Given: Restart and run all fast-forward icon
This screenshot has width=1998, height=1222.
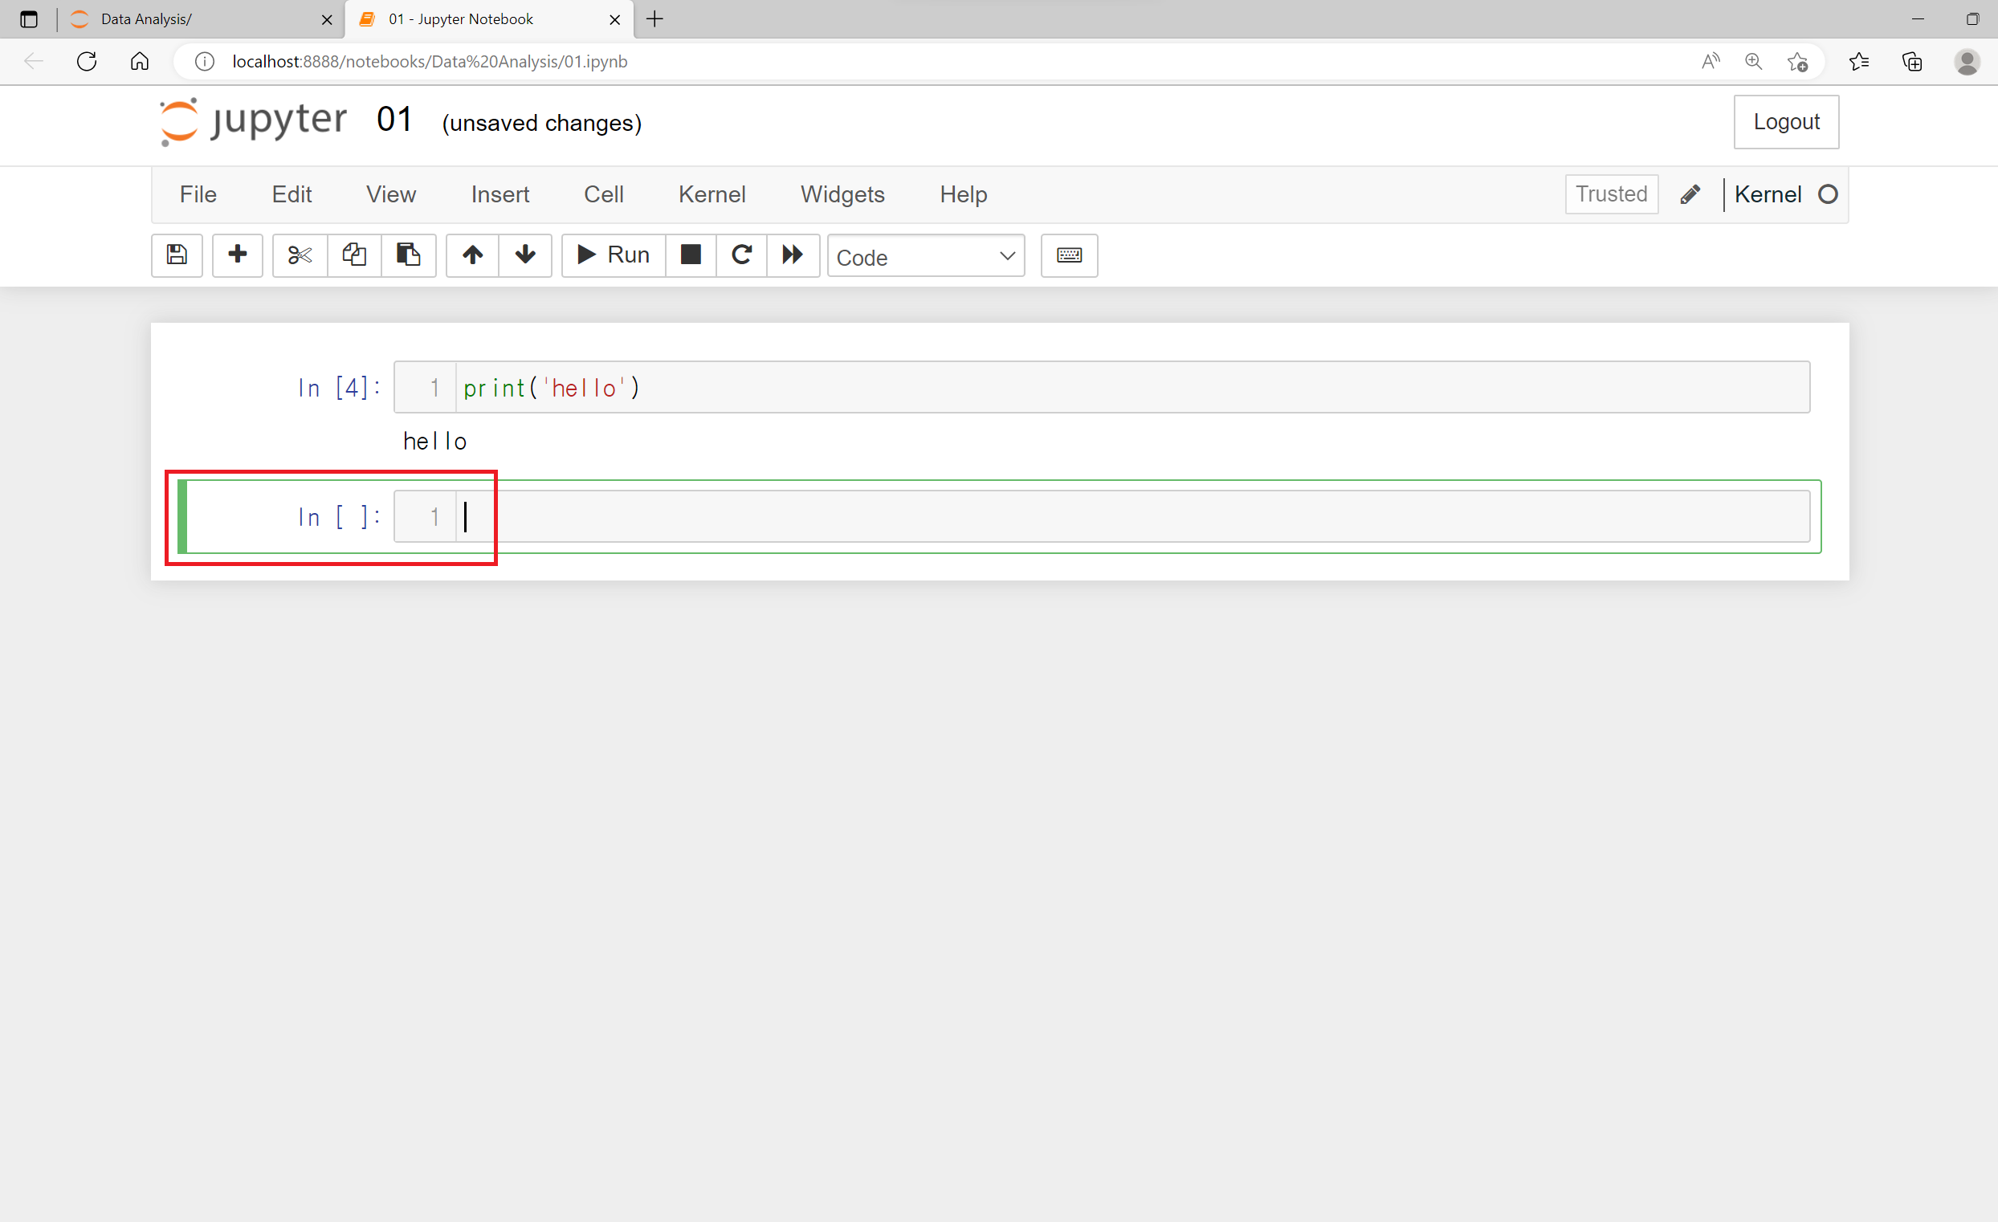Looking at the screenshot, I should click(x=793, y=255).
